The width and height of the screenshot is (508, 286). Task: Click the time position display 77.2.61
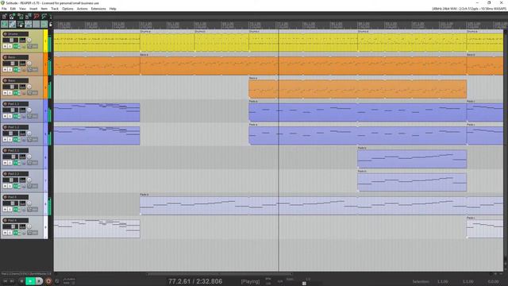tap(179, 281)
